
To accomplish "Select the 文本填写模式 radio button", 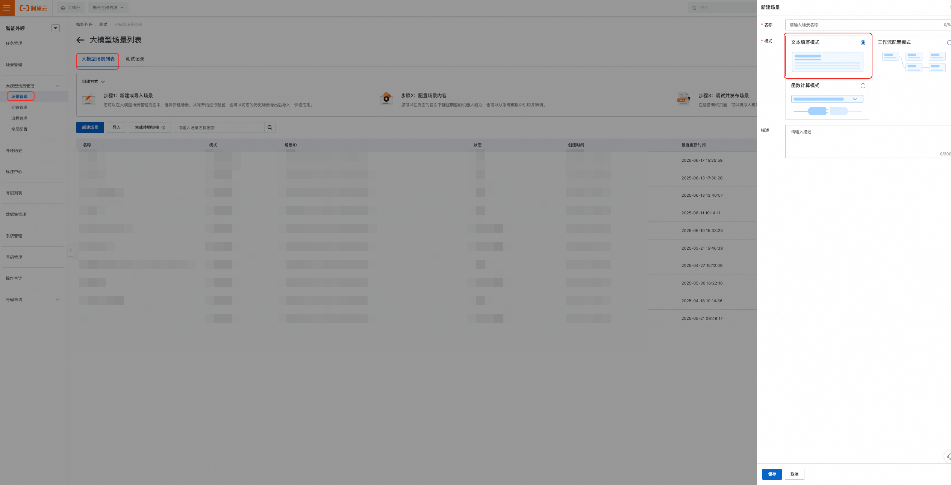I will click(x=863, y=42).
